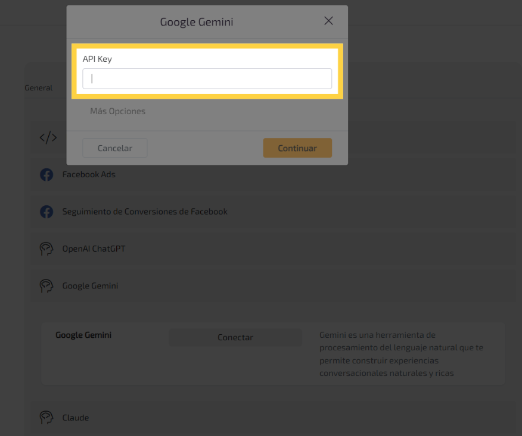The image size is (522, 436).
Task: Click the code brackets icon
Action: (x=48, y=138)
